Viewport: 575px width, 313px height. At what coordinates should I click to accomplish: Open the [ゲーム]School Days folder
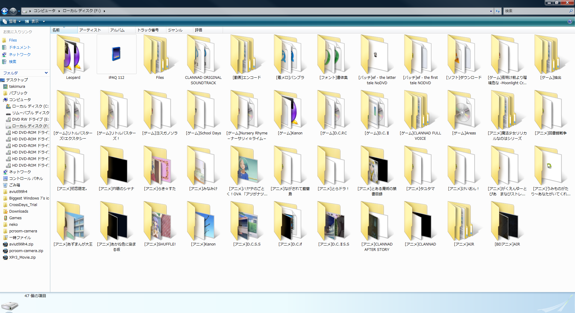click(203, 110)
